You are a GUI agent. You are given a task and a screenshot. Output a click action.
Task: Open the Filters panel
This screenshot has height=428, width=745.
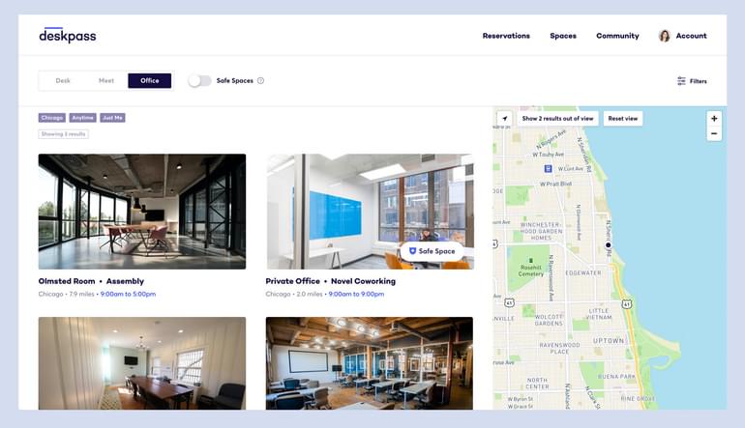click(x=692, y=81)
